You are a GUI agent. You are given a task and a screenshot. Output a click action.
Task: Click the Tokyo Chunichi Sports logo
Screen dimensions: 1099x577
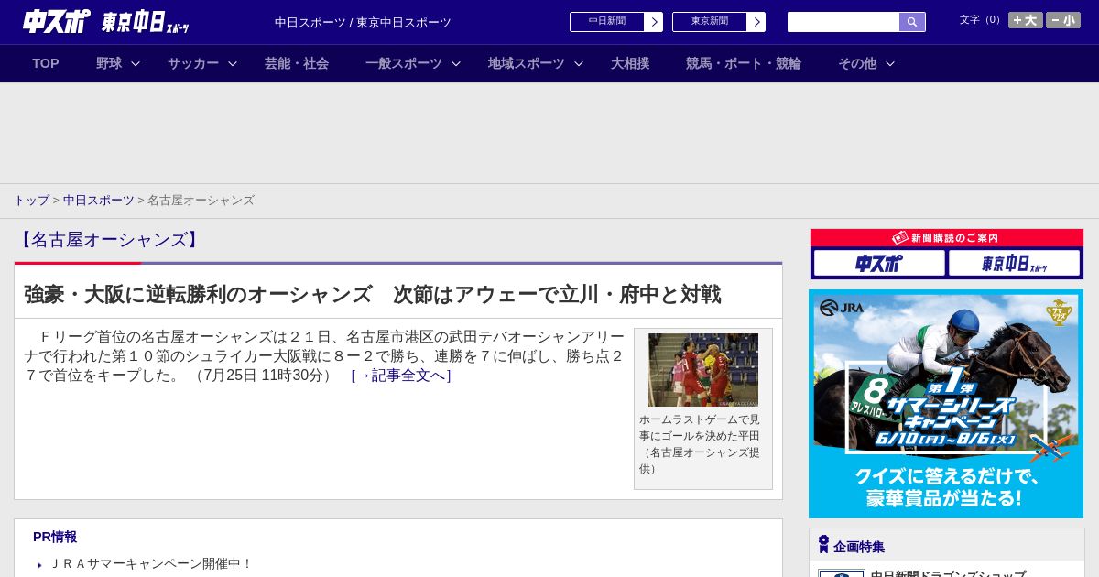coord(145,22)
